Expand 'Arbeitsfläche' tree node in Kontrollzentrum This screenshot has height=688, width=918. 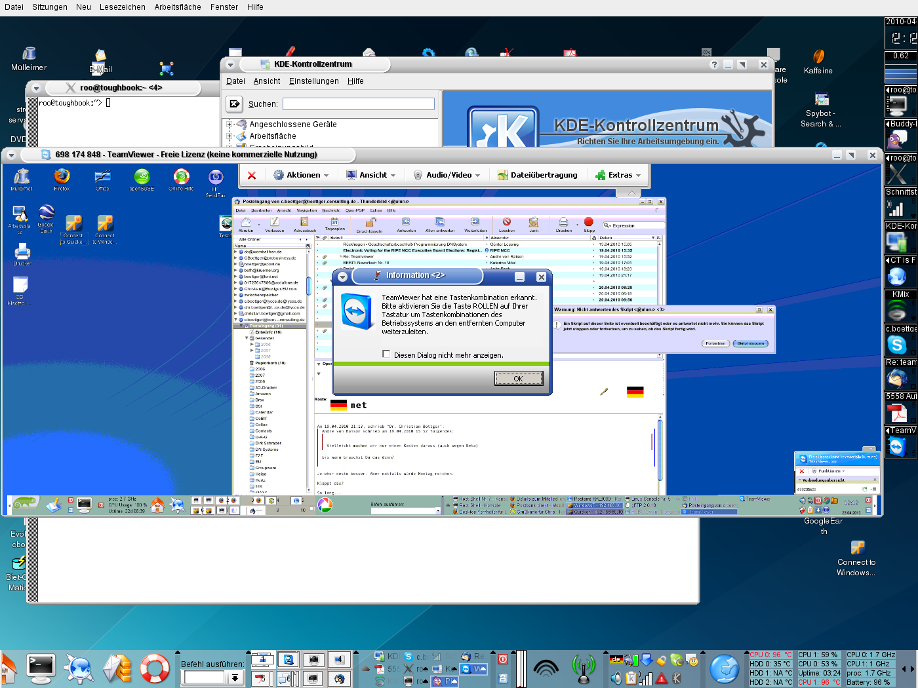pos(229,136)
